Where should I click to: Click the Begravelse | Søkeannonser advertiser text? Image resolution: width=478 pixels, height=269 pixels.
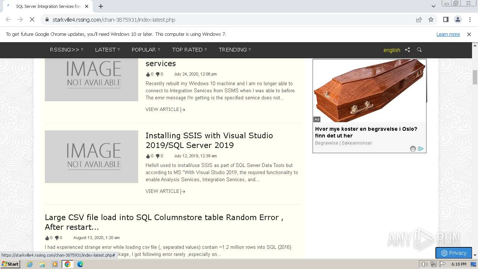pyautogui.click(x=344, y=143)
